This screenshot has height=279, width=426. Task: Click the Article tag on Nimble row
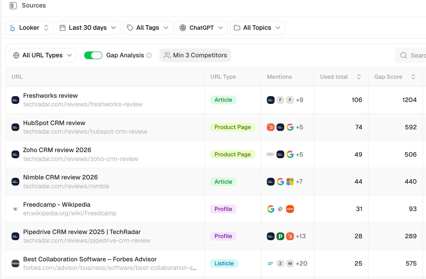[x=223, y=182]
